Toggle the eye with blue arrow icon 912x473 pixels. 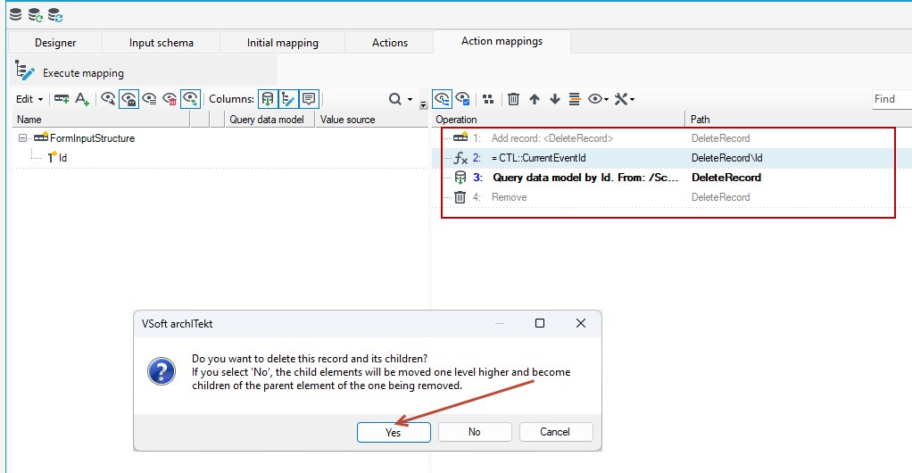tap(190, 99)
